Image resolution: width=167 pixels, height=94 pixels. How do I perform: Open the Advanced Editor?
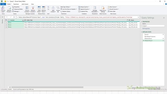(17, 9)
